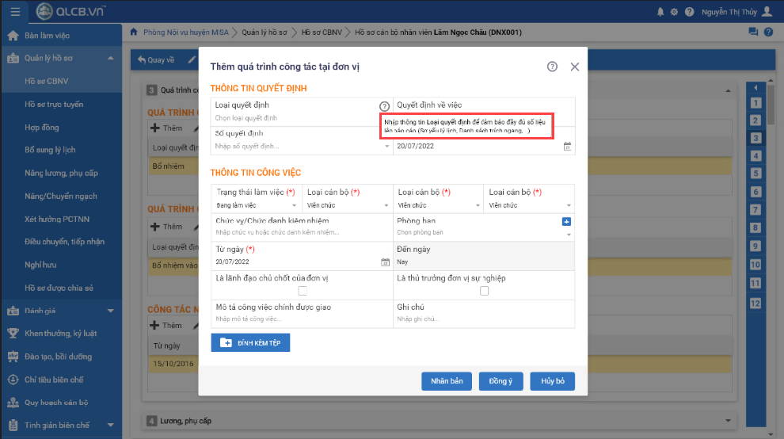This screenshot has height=439, width=784.
Task: Click the home icon in breadcrumb
Action: (x=134, y=32)
